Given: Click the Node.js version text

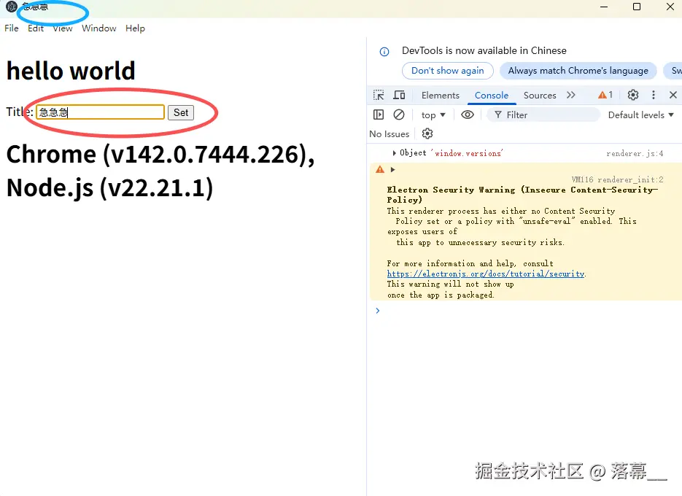Looking at the screenshot, I should 109,187.
